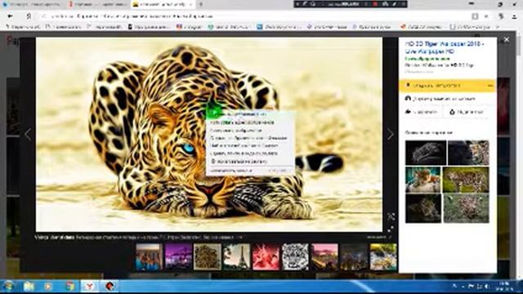523x294 pixels.
Task: Choose the first context menu entry
Action: coord(251,114)
